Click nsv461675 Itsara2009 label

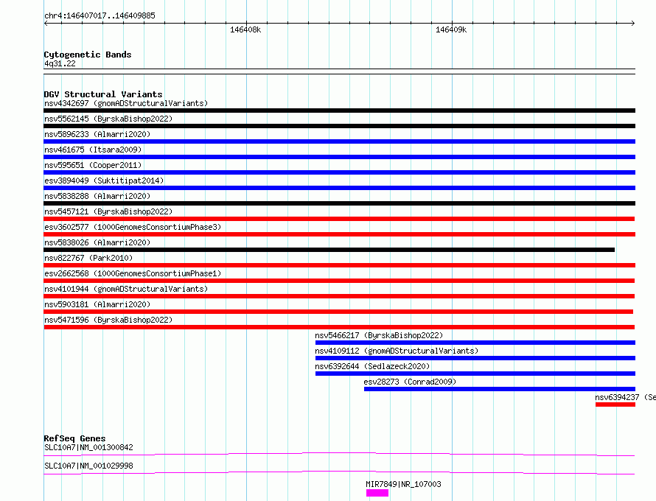click(x=93, y=150)
